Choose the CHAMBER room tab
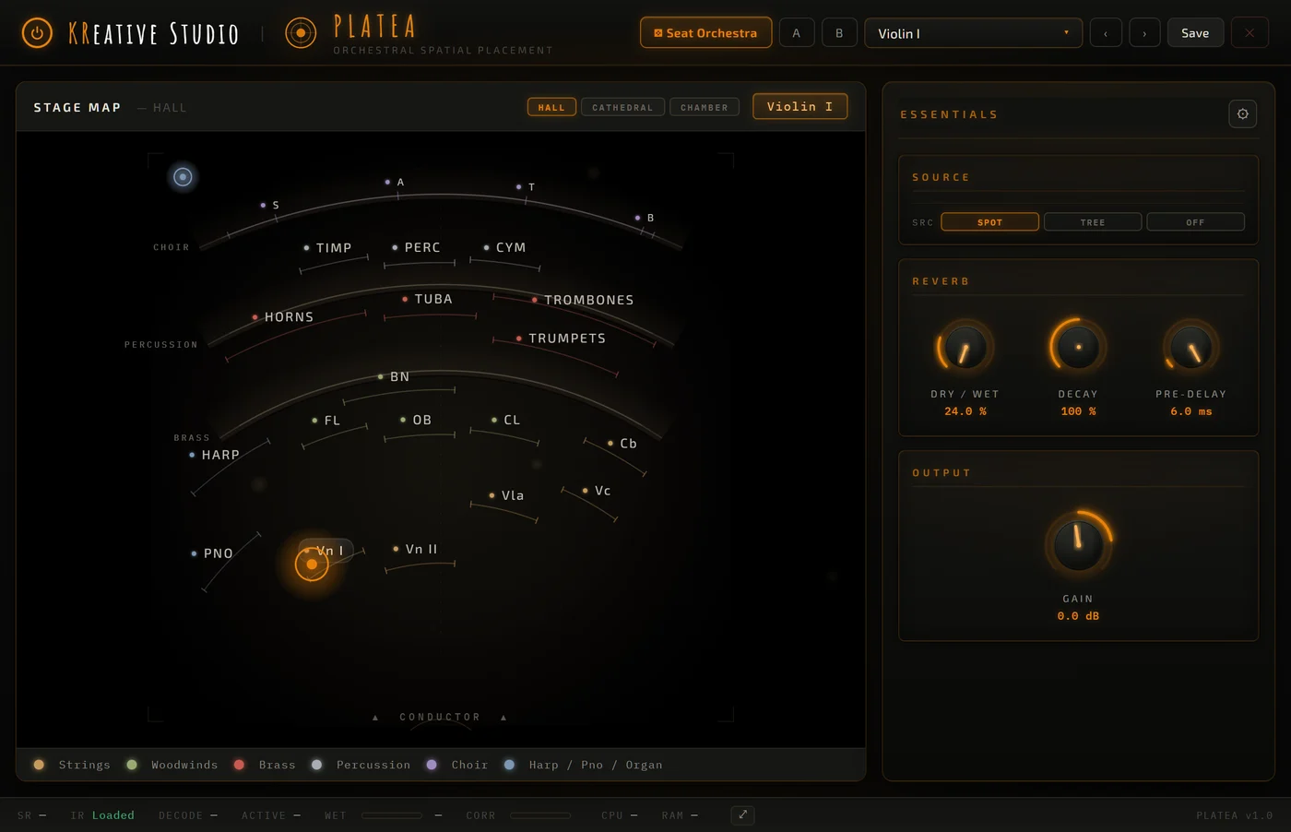 click(705, 107)
